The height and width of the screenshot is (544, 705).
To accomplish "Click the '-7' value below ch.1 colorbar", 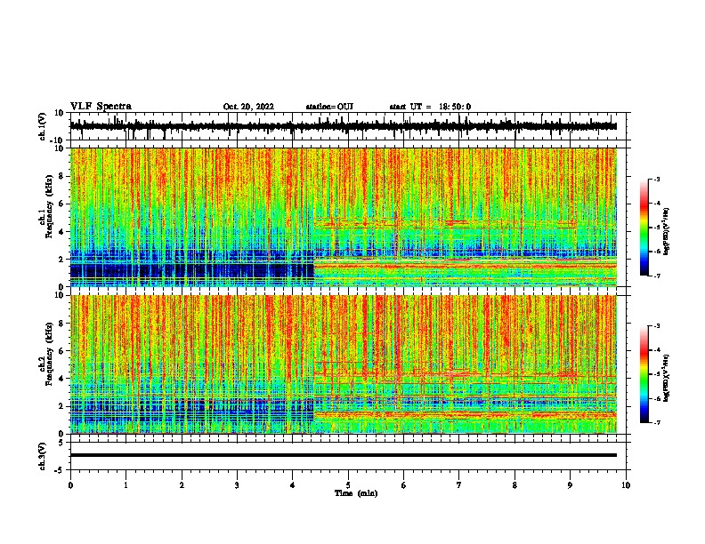I will coord(657,276).
